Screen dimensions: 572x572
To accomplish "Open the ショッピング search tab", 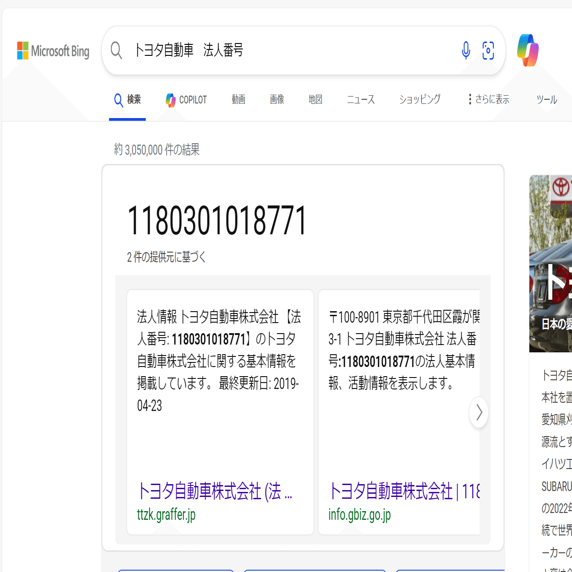I will 419,99.
